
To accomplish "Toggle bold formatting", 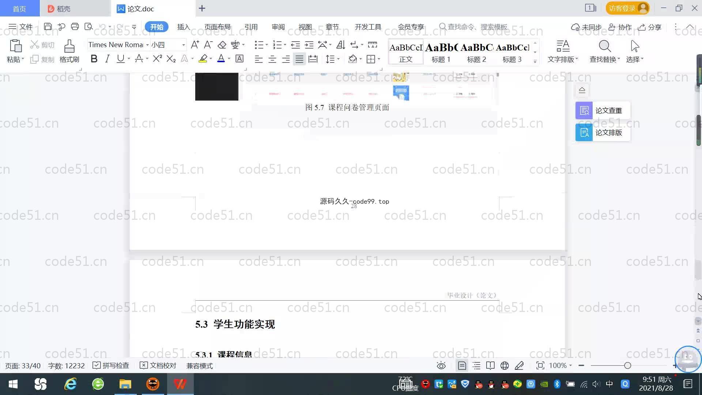I will point(94,59).
